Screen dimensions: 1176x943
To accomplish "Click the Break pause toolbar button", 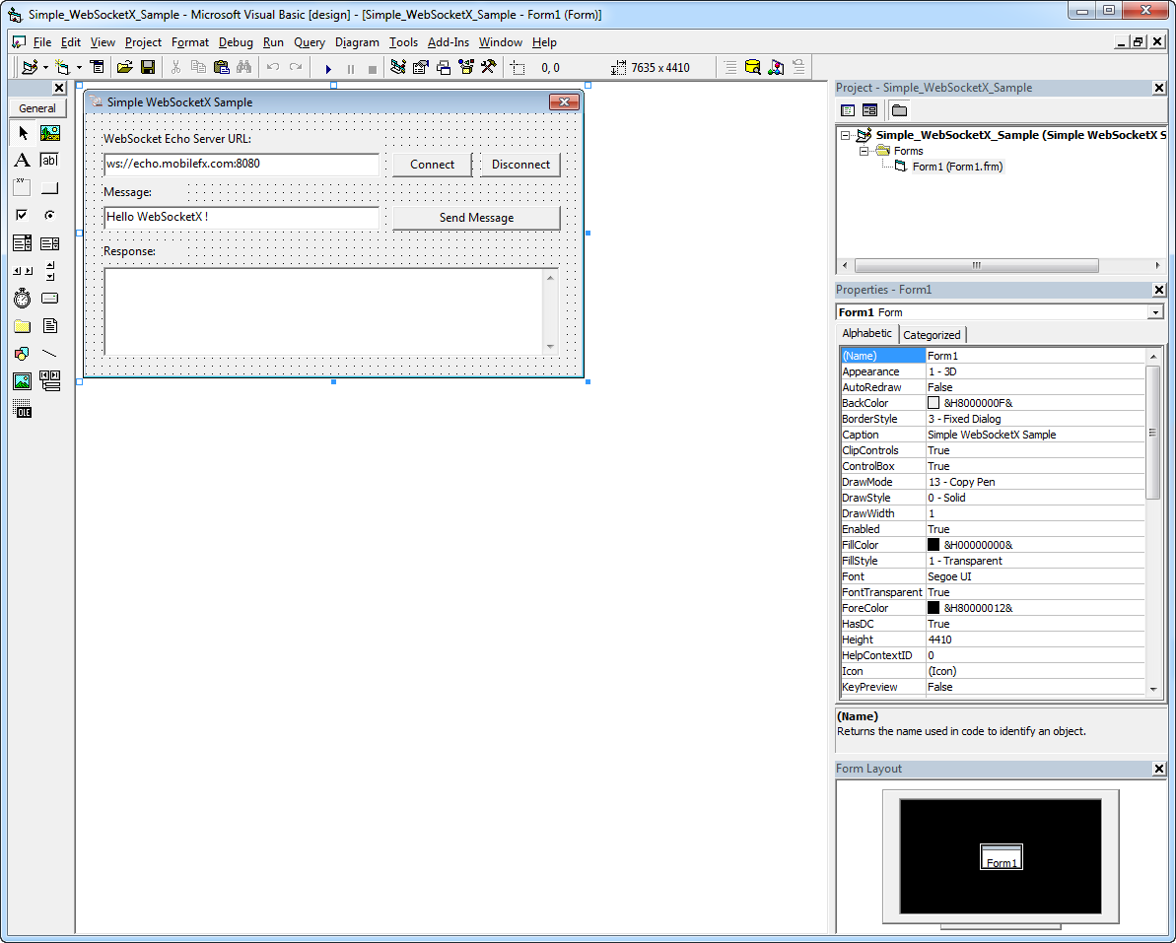I will point(350,68).
